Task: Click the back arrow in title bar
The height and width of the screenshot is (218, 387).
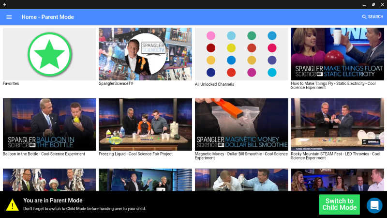Action: pos(4,4)
